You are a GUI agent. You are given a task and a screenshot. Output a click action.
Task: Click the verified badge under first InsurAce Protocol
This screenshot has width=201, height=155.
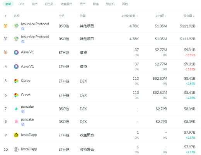(x=23, y=29)
